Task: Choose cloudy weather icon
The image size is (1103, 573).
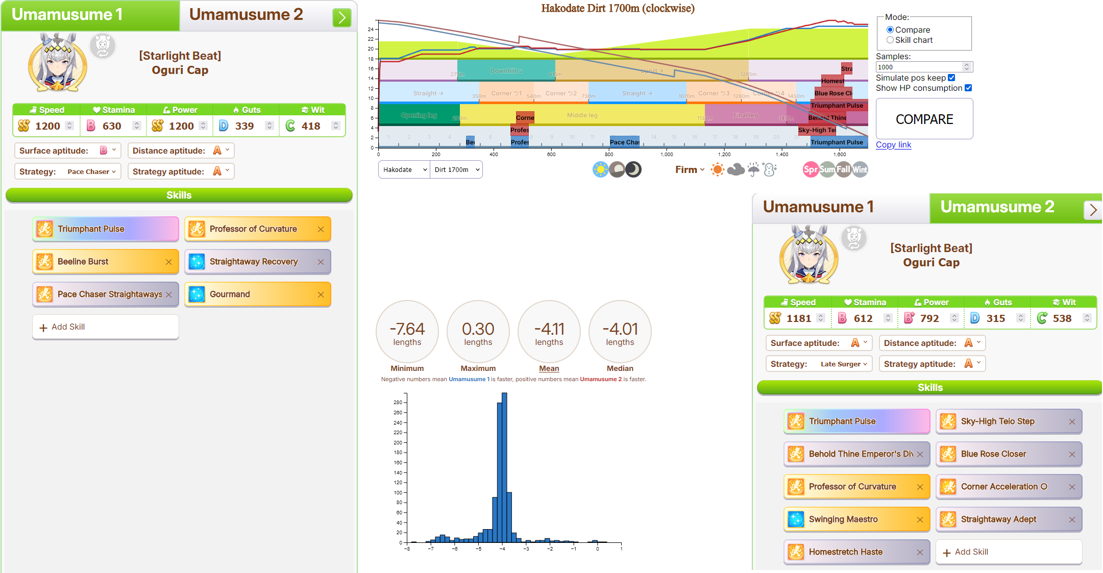Action: pos(736,169)
